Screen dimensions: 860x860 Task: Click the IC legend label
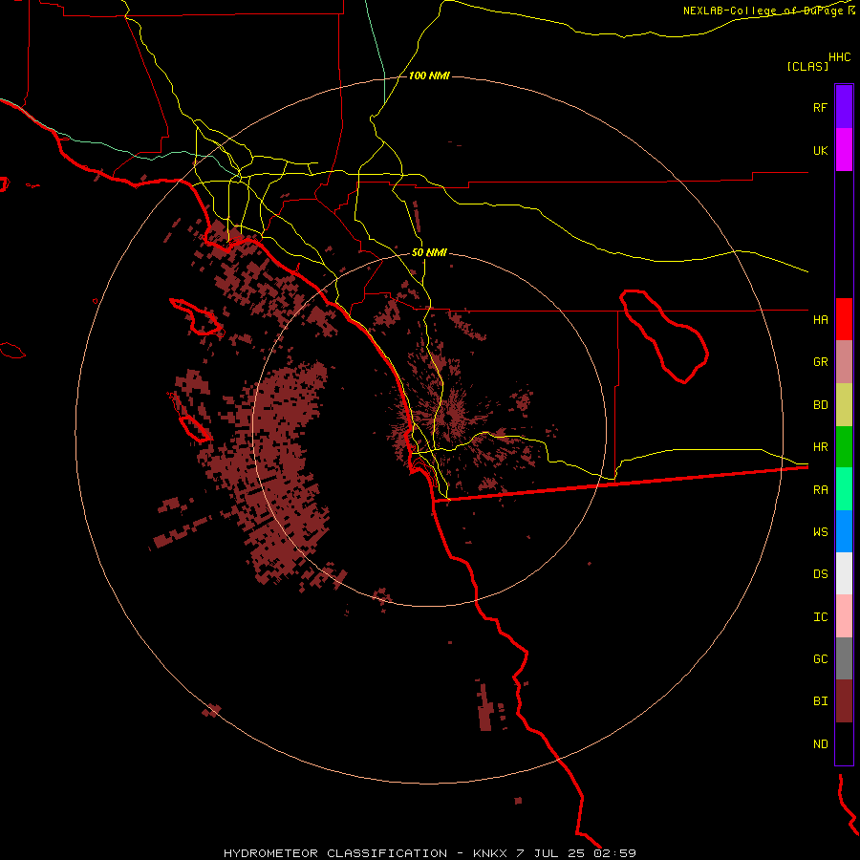[x=820, y=616]
